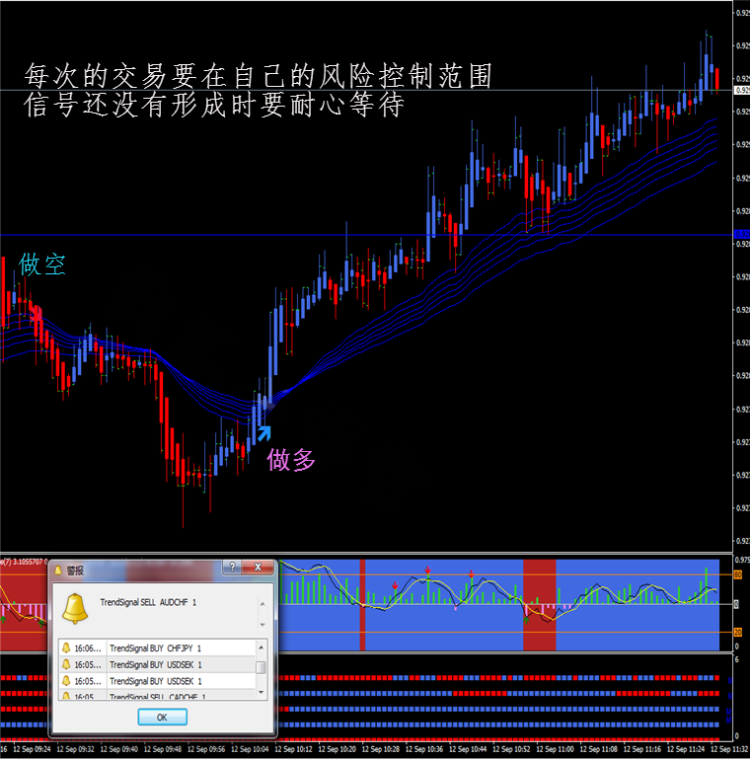Click the 12 Sep 10:12 time axis label

(293, 749)
